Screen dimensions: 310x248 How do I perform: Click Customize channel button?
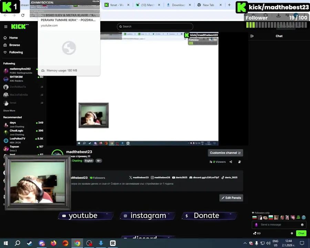pos(225,153)
